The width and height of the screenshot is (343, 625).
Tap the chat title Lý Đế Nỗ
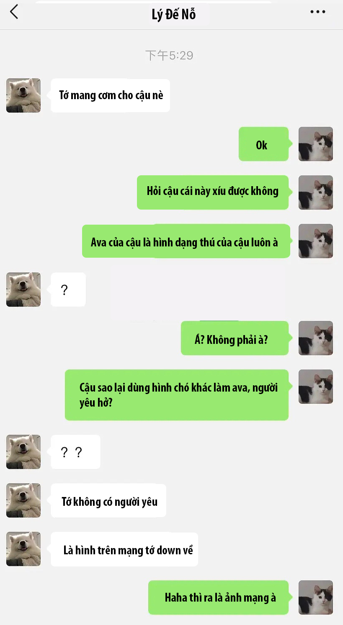pos(174,14)
